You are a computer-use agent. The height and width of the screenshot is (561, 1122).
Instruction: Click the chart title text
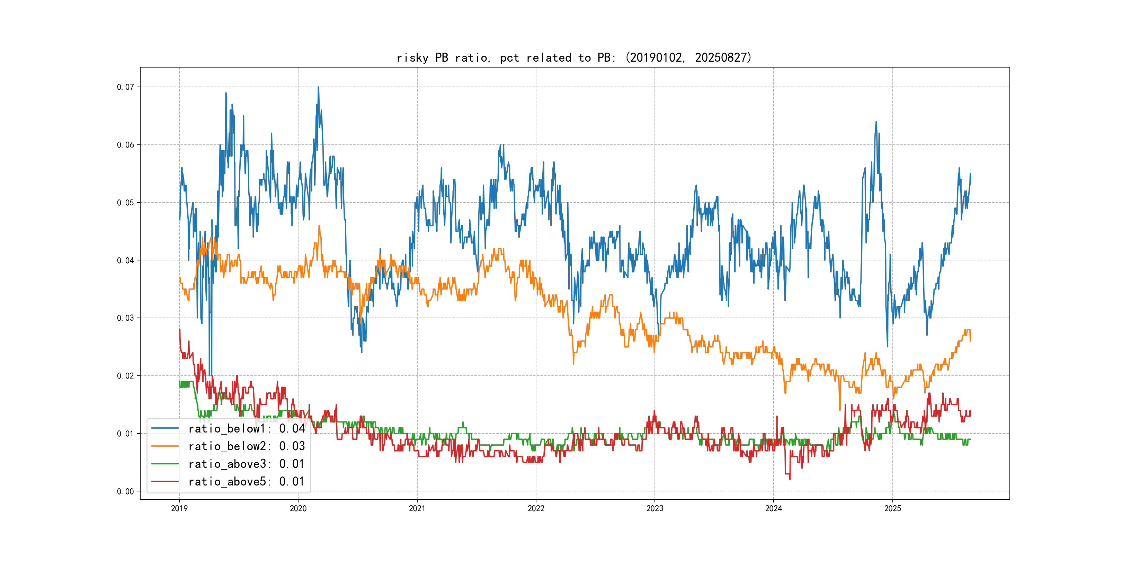574,57
